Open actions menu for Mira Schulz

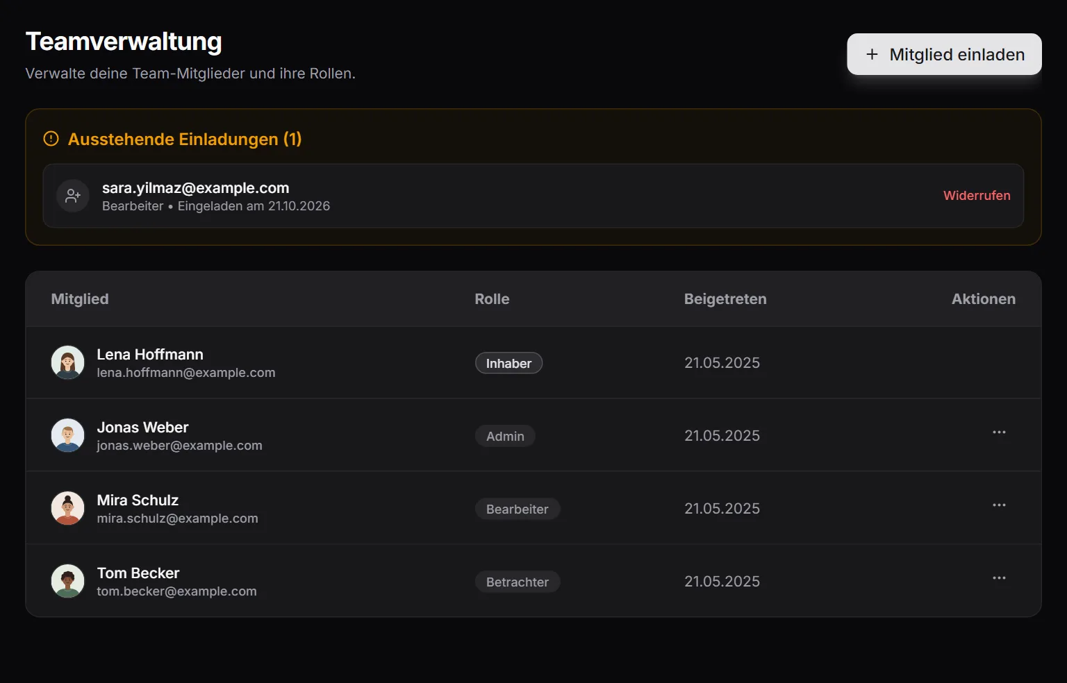tap(999, 505)
